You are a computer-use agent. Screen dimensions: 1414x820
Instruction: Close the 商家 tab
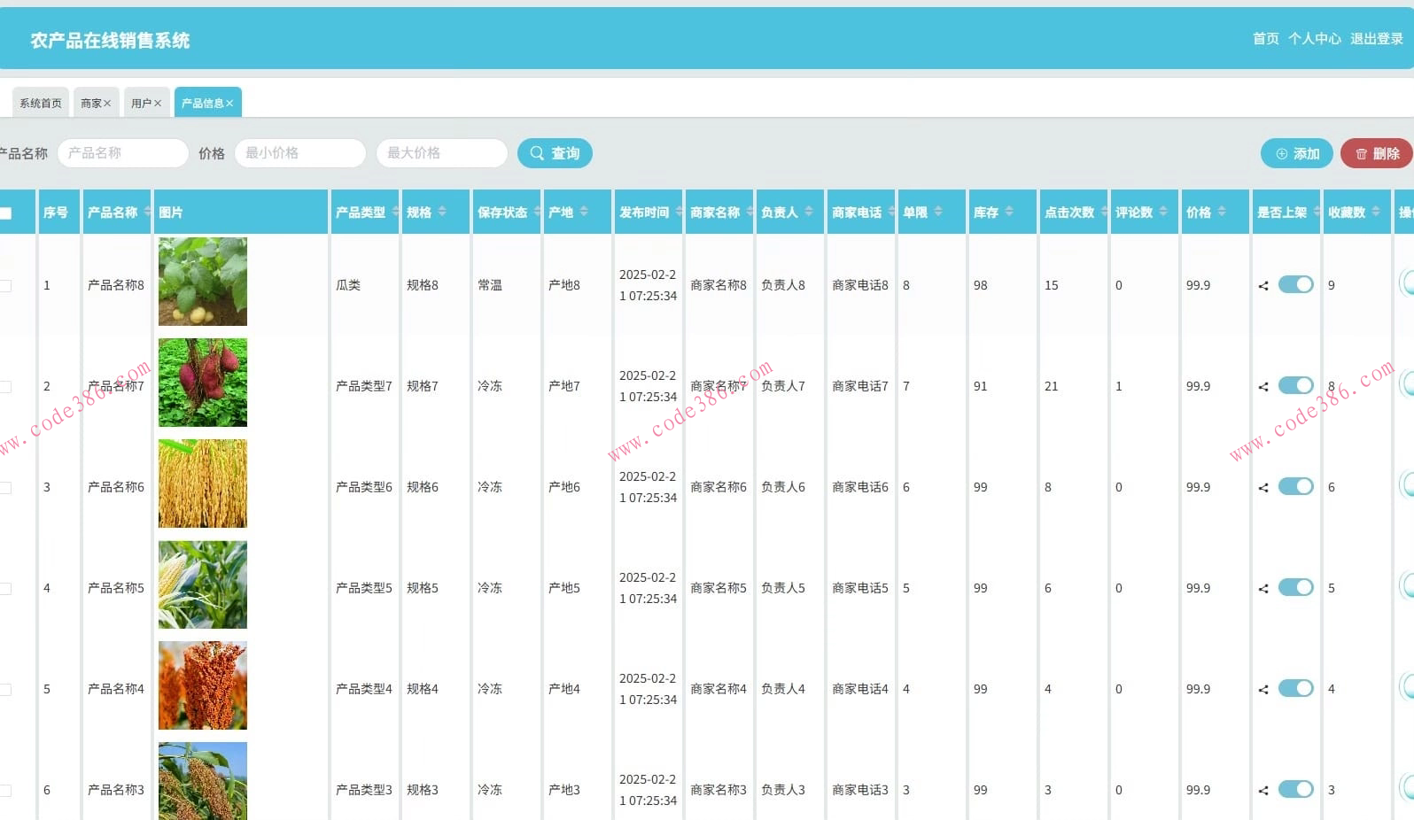pos(107,104)
